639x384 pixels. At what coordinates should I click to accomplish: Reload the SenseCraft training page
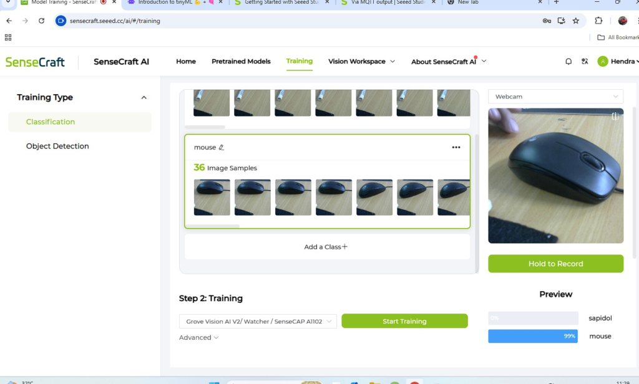pos(41,21)
